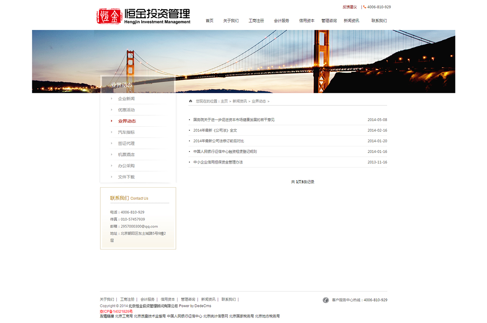Image resolution: width=487 pixels, height=323 pixels.
Task: Open friendly link 北京国家税务局
Action: 242,316
